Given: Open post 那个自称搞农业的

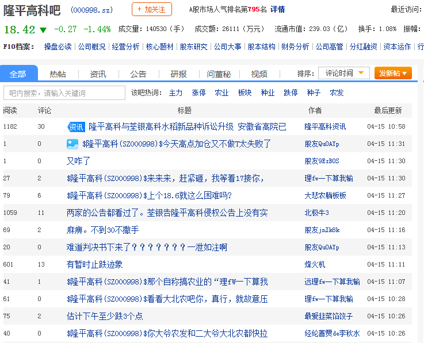Looking at the screenshot, I should tap(167, 282).
